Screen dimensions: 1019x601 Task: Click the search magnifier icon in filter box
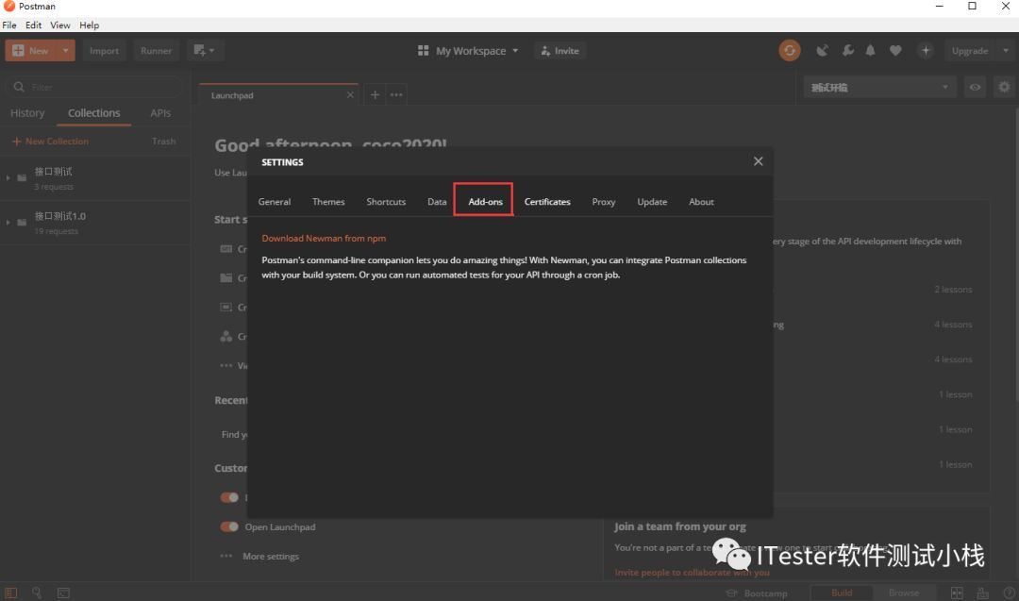pos(19,87)
